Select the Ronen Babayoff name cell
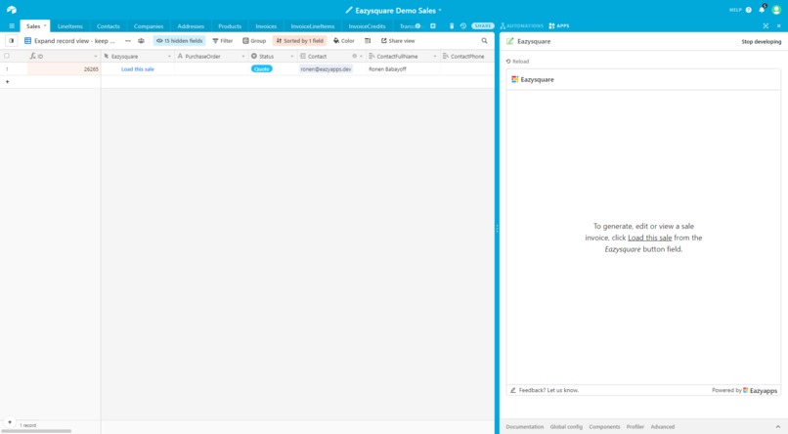Screen dimensions: 788x434 [x=402, y=69]
